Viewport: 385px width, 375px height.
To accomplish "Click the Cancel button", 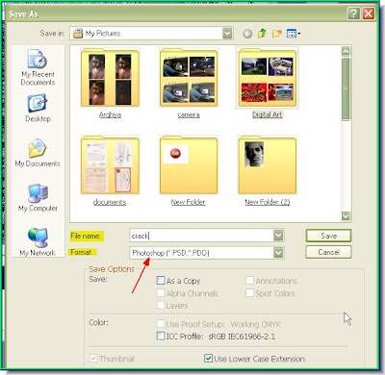I will pos(328,252).
